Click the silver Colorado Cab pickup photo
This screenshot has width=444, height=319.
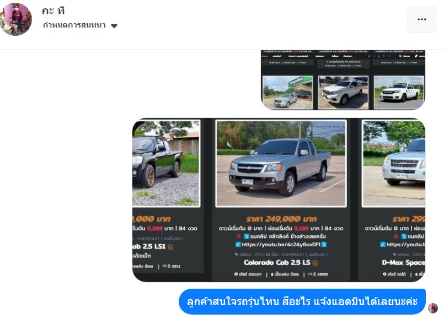[x=281, y=164]
